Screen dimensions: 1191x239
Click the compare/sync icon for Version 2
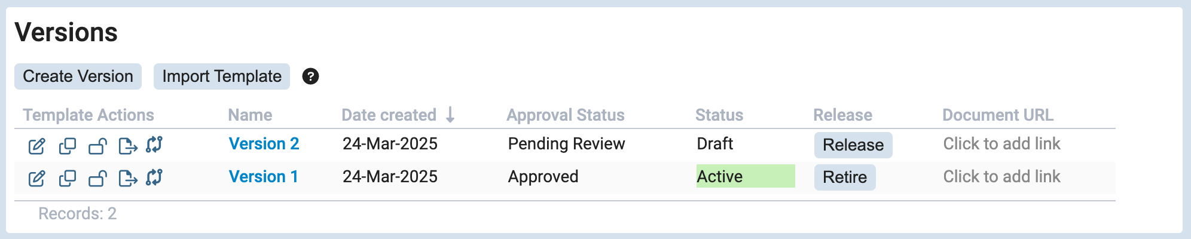click(x=154, y=144)
